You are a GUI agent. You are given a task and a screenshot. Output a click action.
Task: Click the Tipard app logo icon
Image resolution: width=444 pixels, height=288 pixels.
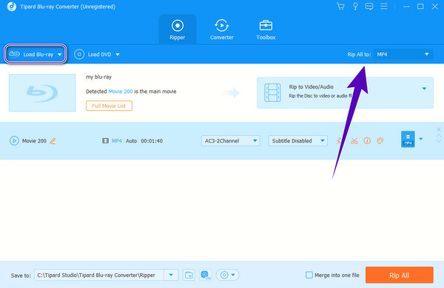click(12, 7)
